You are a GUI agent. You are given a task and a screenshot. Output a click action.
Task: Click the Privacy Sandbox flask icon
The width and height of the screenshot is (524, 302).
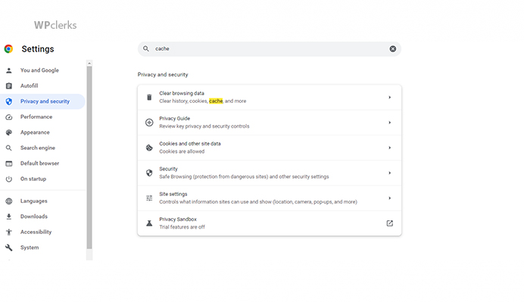coord(149,223)
